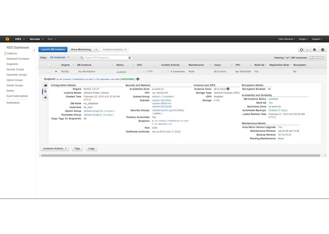Open the dropdown arrow next to refresh

tap(307, 50)
